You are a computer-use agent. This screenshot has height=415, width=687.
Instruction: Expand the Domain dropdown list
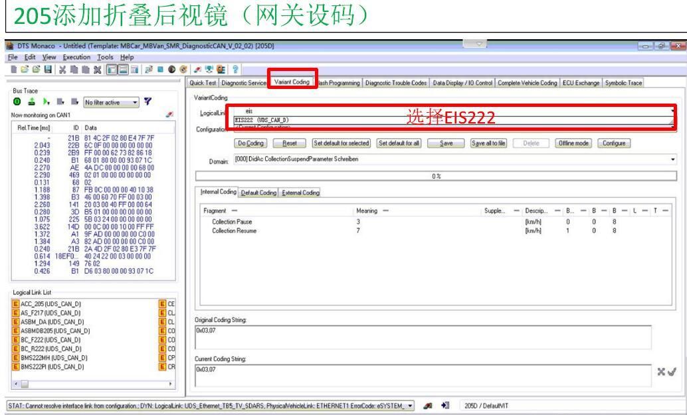coord(677,159)
